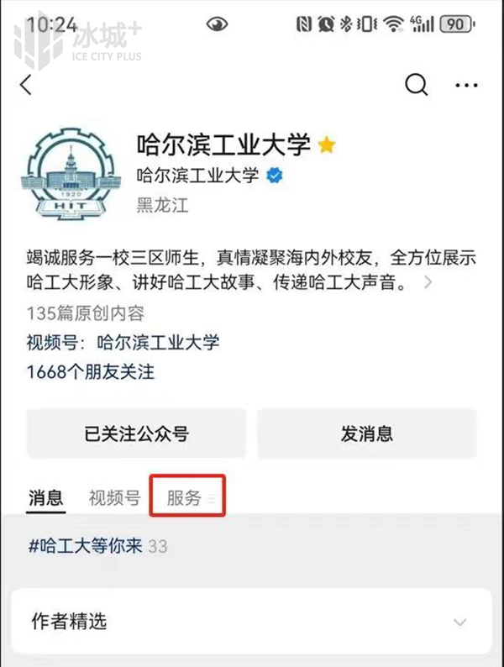Switch to the 视频号 tab

pyautogui.click(x=114, y=497)
